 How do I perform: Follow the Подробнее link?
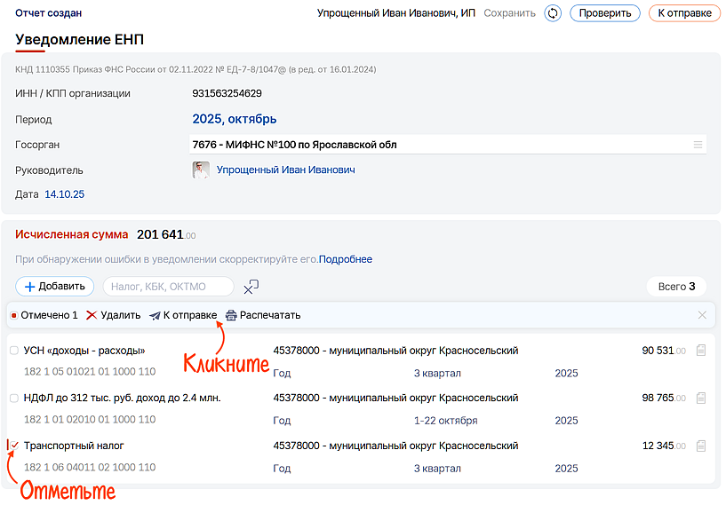(x=346, y=260)
